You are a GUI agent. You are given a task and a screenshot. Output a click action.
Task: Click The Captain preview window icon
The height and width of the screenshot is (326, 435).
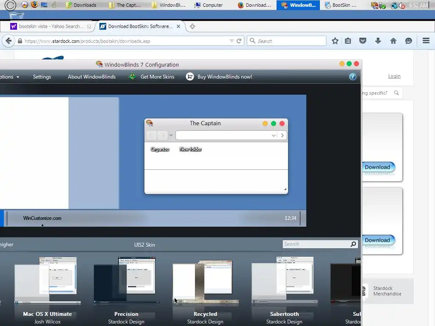[x=150, y=123]
